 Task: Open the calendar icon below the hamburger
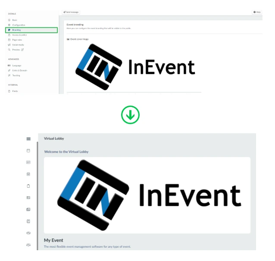(28, 151)
